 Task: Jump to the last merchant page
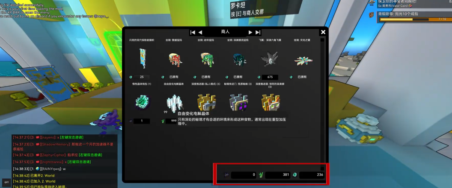[x=258, y=32]
